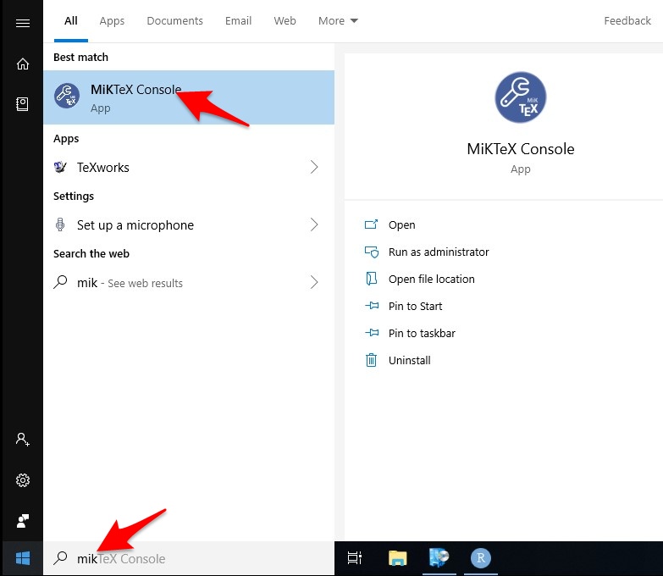
Task: Expand the Set up a microphone chevron
Action: pyautogui.click(x=314, y=224)
